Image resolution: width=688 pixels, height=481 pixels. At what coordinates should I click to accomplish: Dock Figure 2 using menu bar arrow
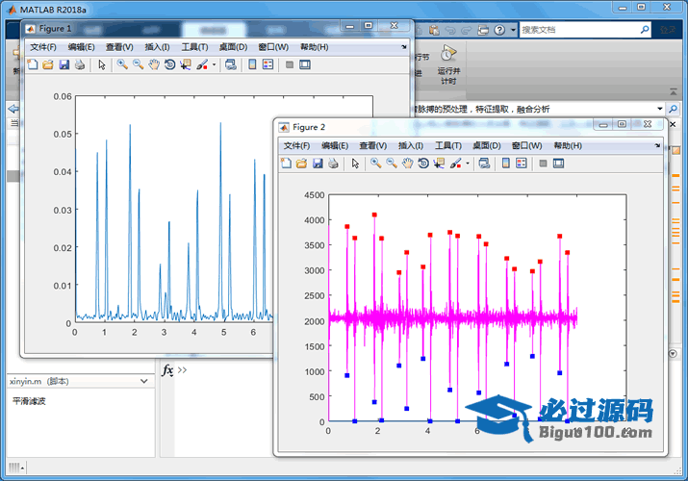pos(657,145)
